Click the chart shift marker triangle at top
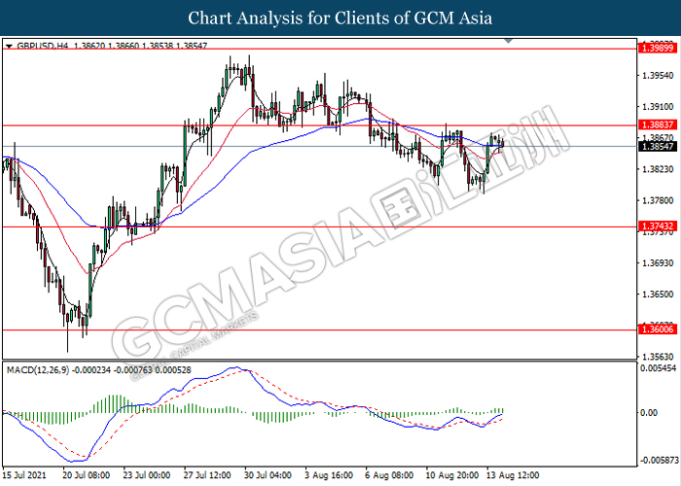 point(509,41)
